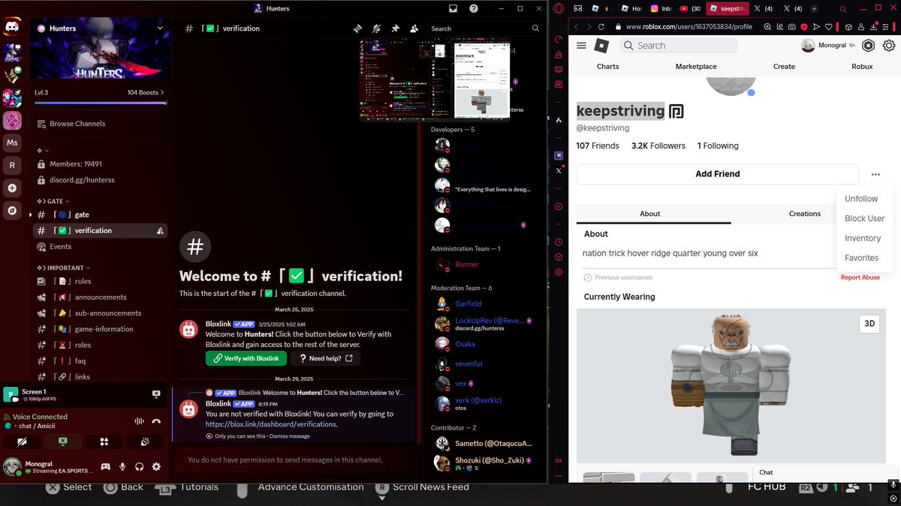Image resolution: width=901 pixels, height=506 pixels.
Task: Expand Previous usernames
Action: click(x=619, y=277)
